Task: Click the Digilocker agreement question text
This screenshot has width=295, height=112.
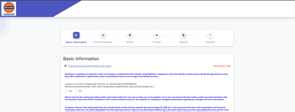Action: coord(110,85)
